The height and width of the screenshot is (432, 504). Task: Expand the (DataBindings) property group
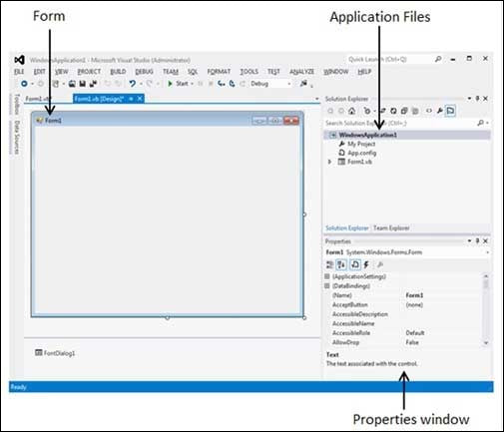point(327,285)
